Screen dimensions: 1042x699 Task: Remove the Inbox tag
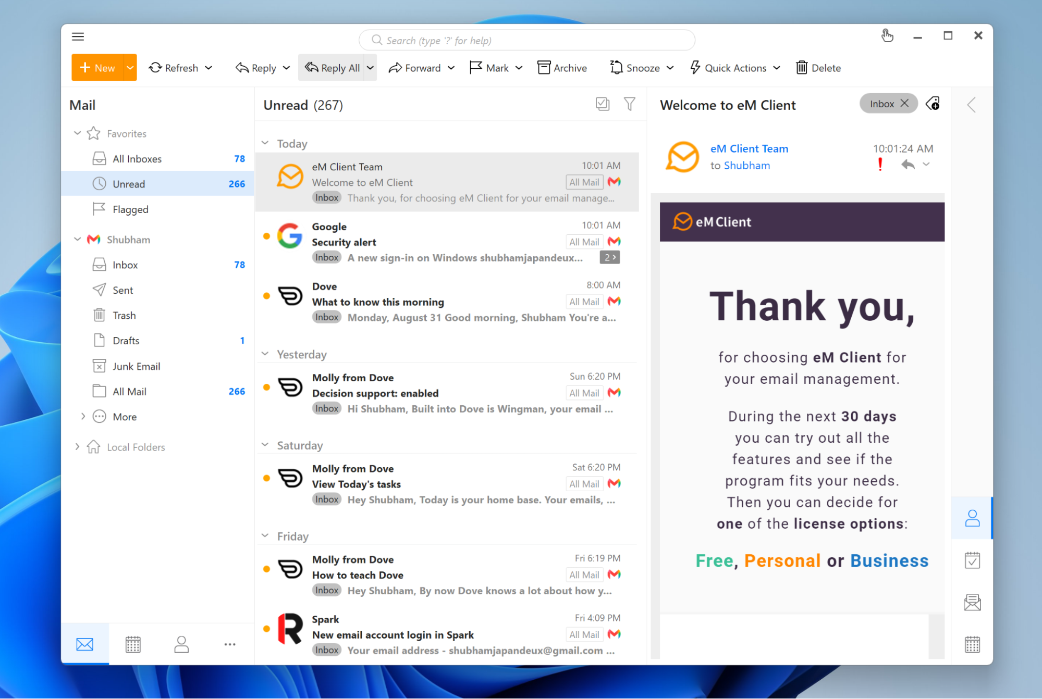point(905,103)
